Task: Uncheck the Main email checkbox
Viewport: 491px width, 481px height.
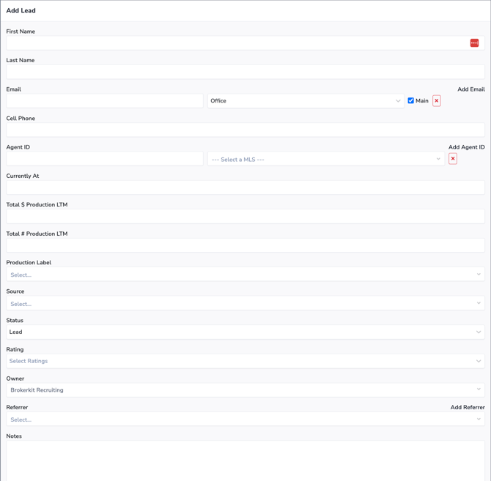Action: [x=410, y=101]
